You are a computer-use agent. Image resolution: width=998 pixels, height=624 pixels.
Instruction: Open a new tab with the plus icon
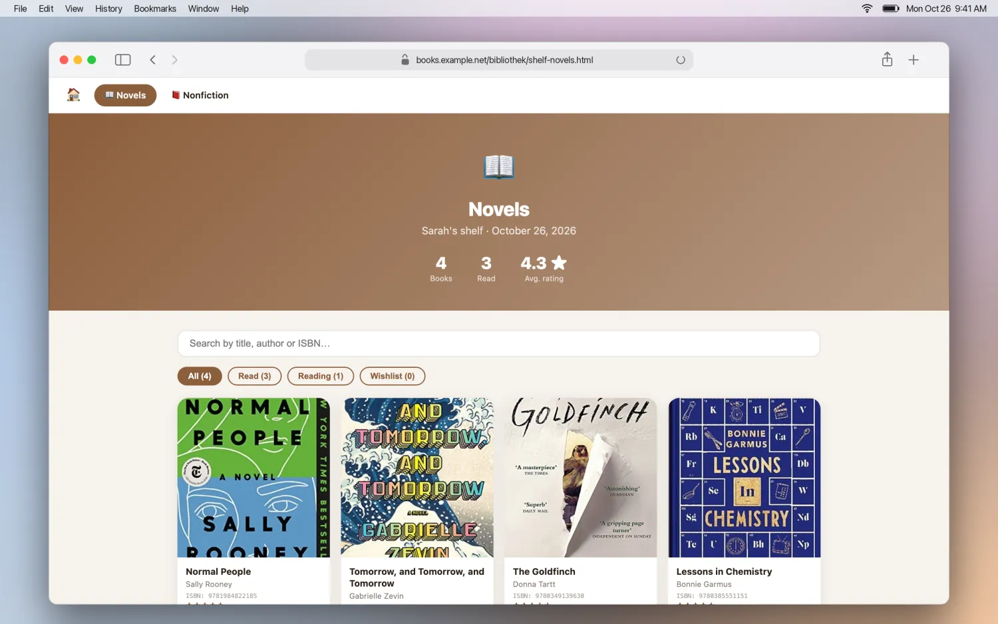914,60
